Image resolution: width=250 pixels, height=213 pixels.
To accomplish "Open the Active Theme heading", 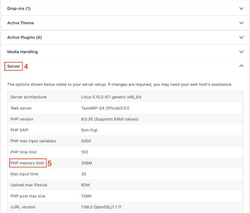I will [21, 23].
